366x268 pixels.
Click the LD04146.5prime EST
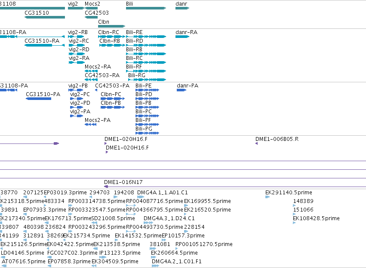(3, 258)
